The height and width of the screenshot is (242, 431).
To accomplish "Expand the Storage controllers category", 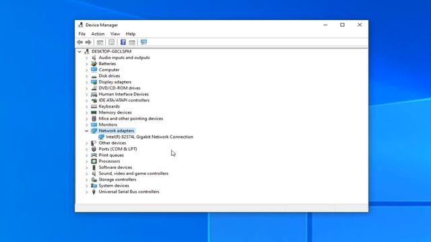I will pos(87,179).
